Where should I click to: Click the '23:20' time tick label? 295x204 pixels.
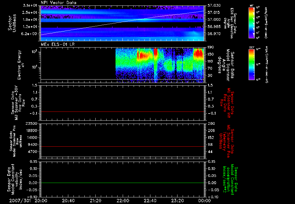(x=177, y=201)
